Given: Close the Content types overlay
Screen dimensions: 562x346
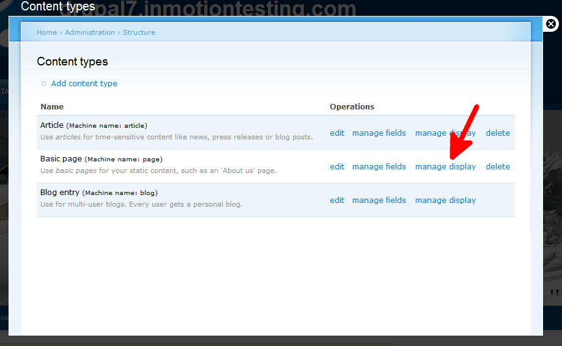Looking at the screenshot, I should (x=550, y=24).
